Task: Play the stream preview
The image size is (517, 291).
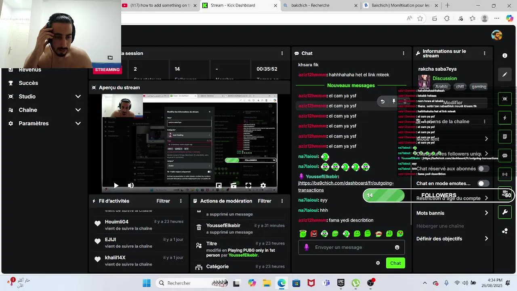Action: click(x=116, y=186)
